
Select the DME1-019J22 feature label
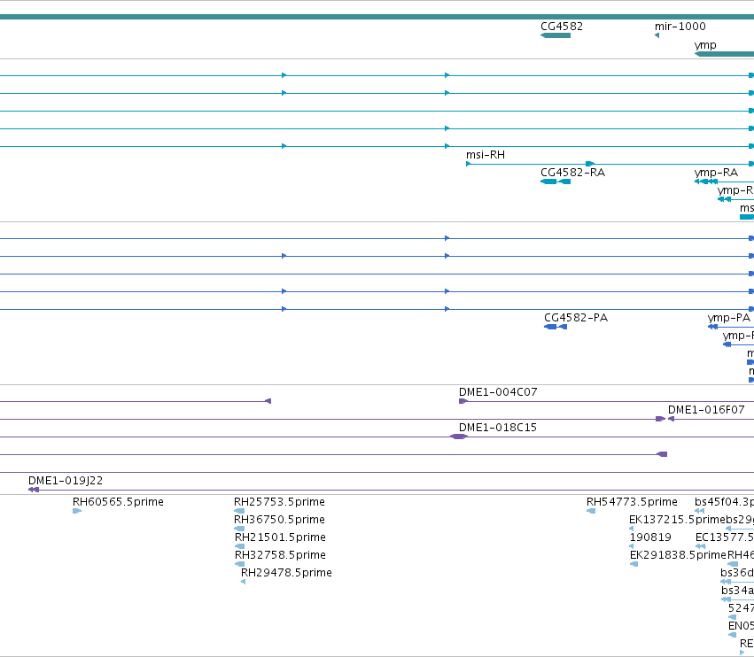click(x=66, y=481)
